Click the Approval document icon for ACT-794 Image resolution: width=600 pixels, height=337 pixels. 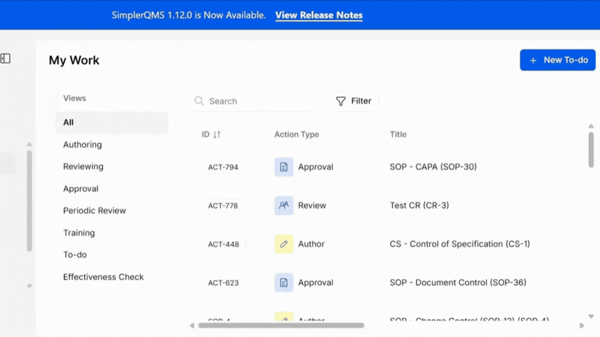(x=284, y=167)
